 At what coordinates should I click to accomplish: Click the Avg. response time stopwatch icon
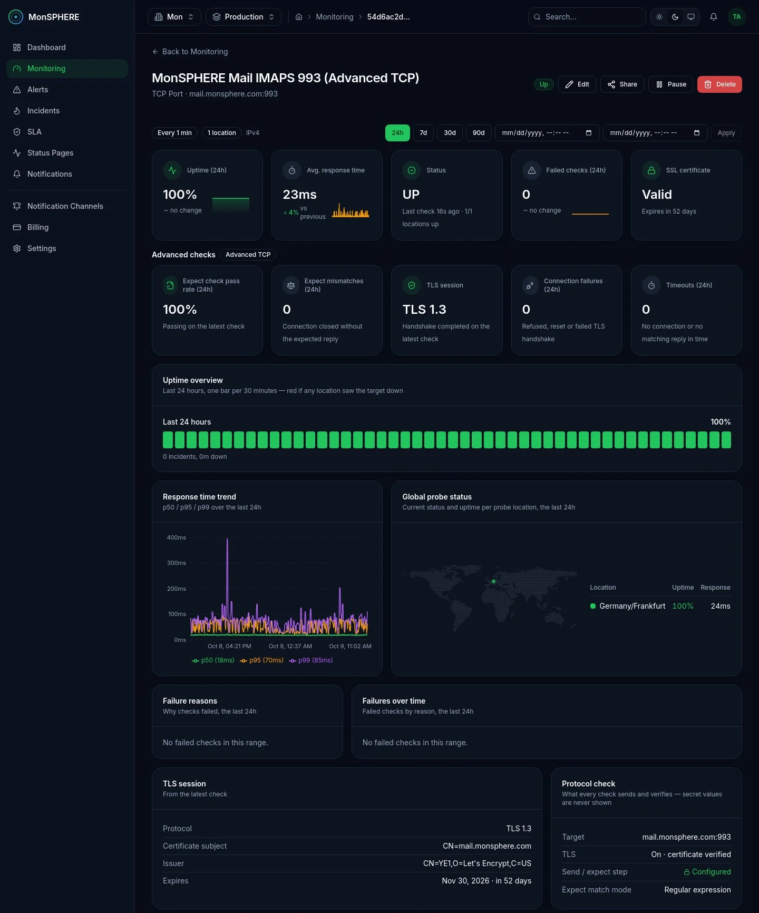point(292,170)
